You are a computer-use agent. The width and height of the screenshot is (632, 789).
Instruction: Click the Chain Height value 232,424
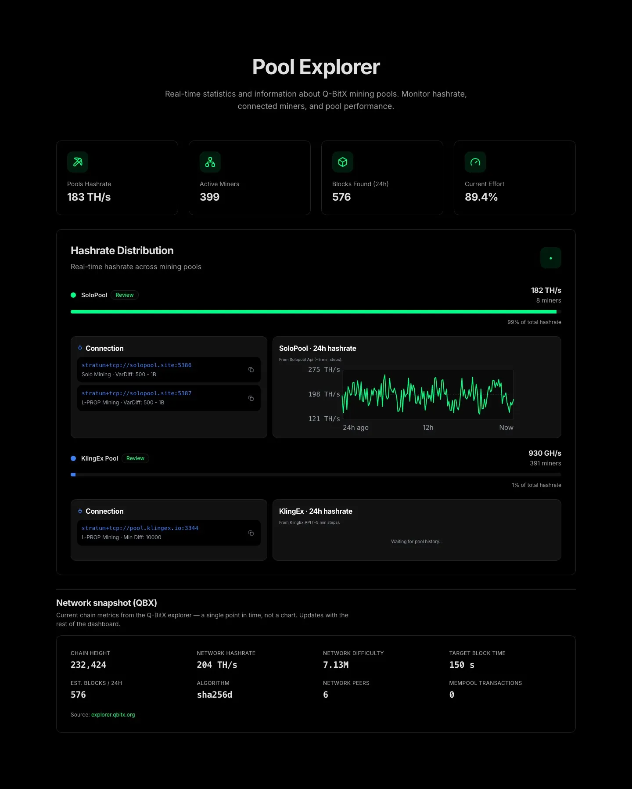[88, 665]
